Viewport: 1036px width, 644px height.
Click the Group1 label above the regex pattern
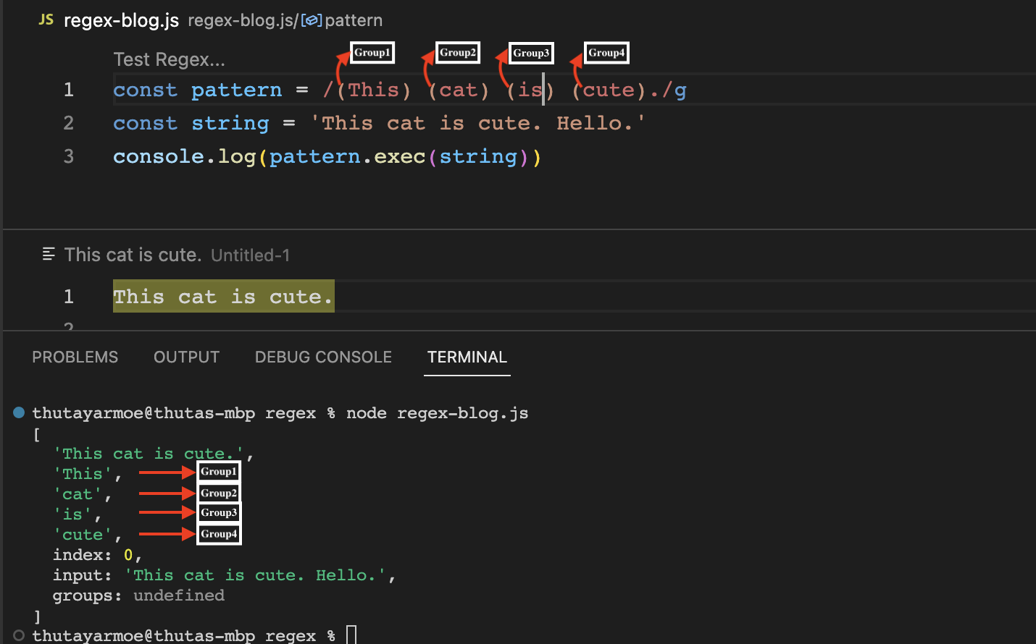[x=372, y=52]
